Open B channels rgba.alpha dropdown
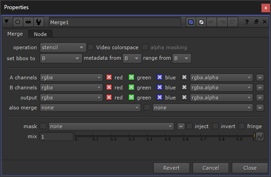 (221, 88)
